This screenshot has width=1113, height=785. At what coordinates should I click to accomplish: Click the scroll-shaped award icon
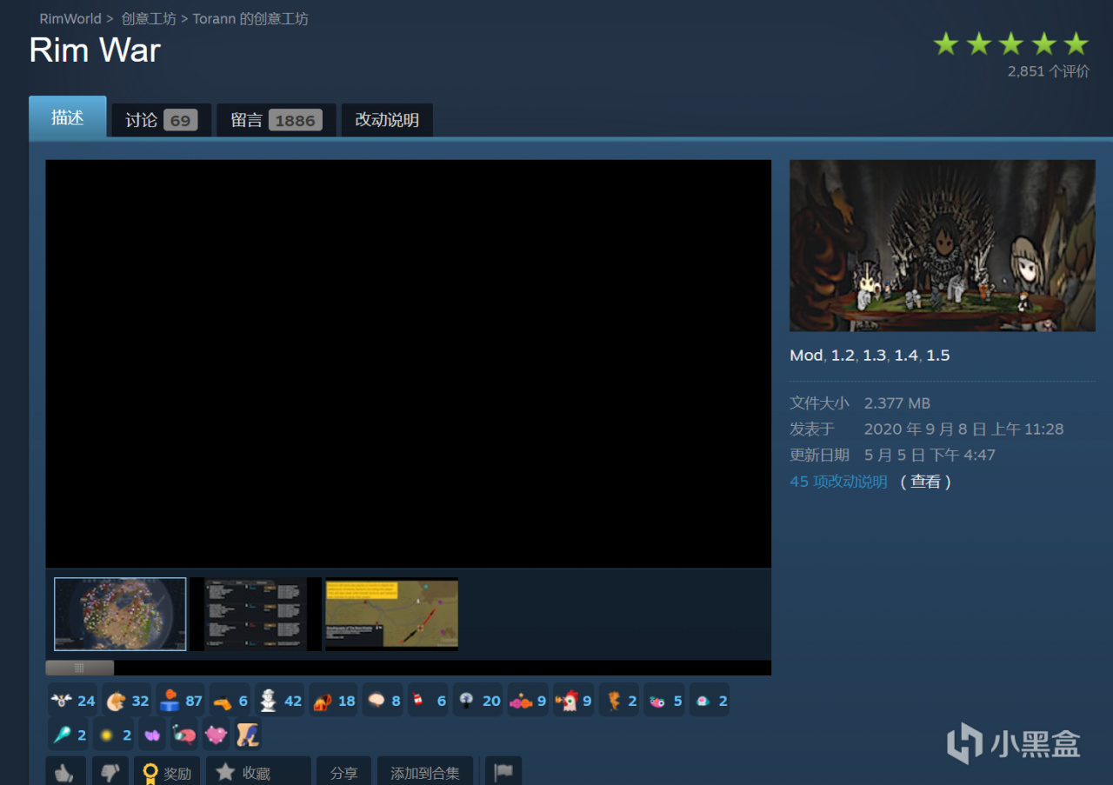click(x=249, y=735)
